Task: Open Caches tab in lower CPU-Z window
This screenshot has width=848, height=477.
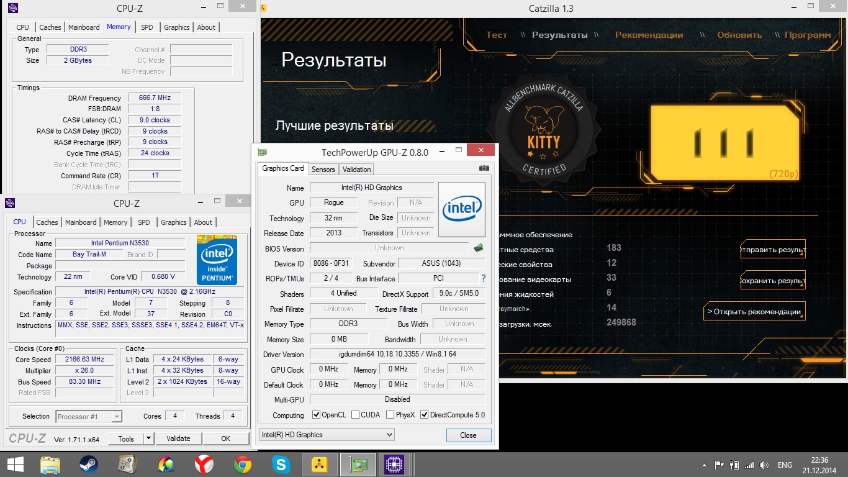Action: (47, 222)
